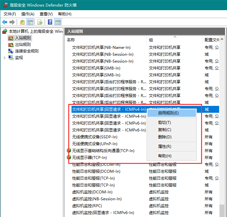The image size is (227, 217).
Task: Click the Export list toolbar icon
Action: coord(40,22)
